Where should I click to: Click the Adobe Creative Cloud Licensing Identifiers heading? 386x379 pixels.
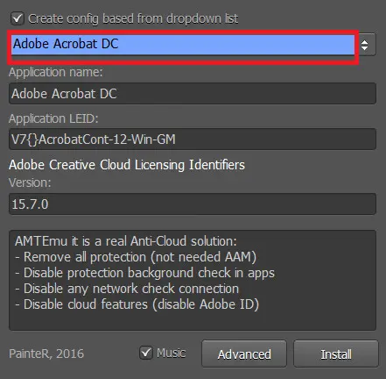[127, 165]
